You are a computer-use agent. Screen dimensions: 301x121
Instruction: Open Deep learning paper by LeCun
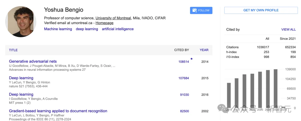click(21, 78)
